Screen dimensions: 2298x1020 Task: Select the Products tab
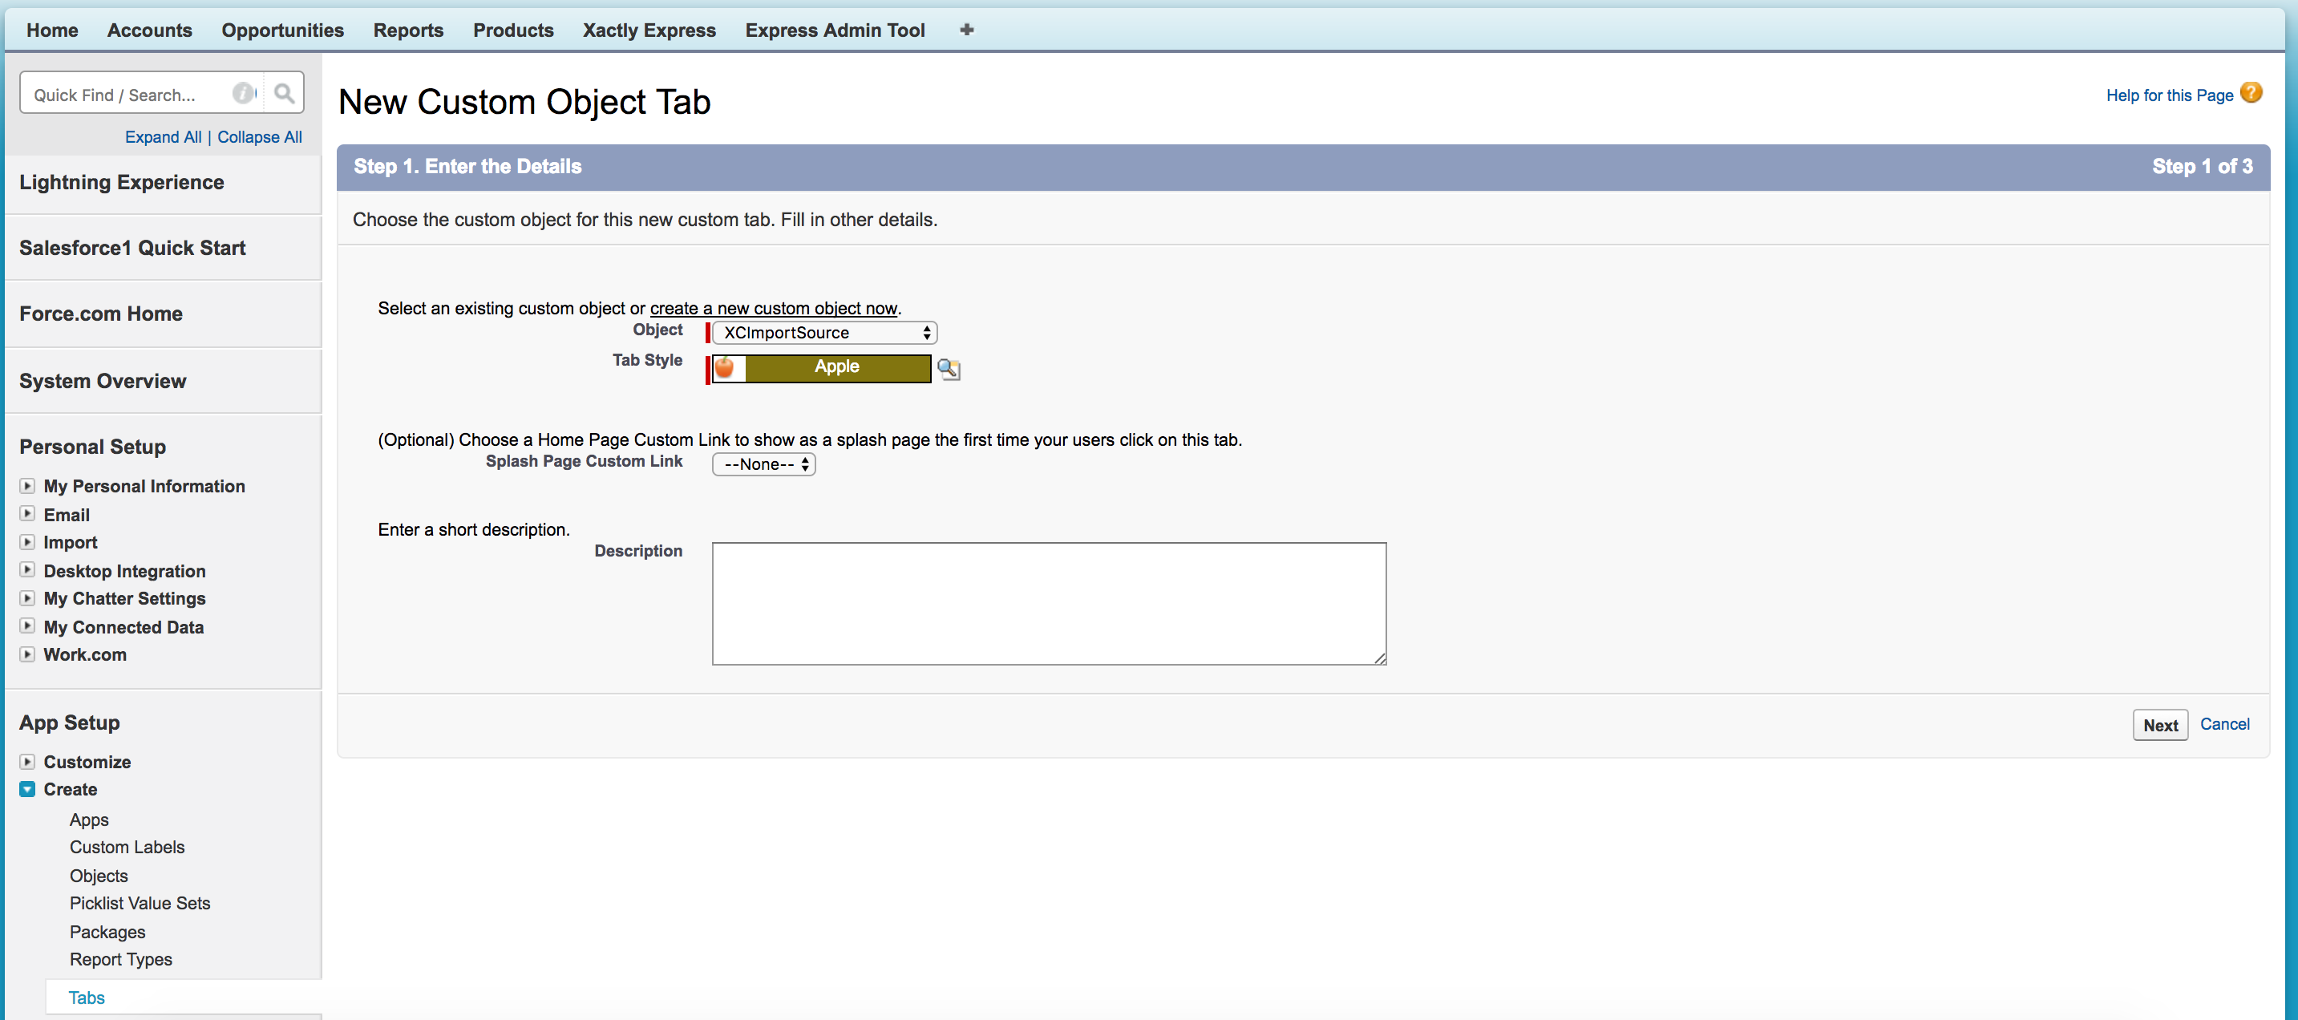tap(514, 30)
